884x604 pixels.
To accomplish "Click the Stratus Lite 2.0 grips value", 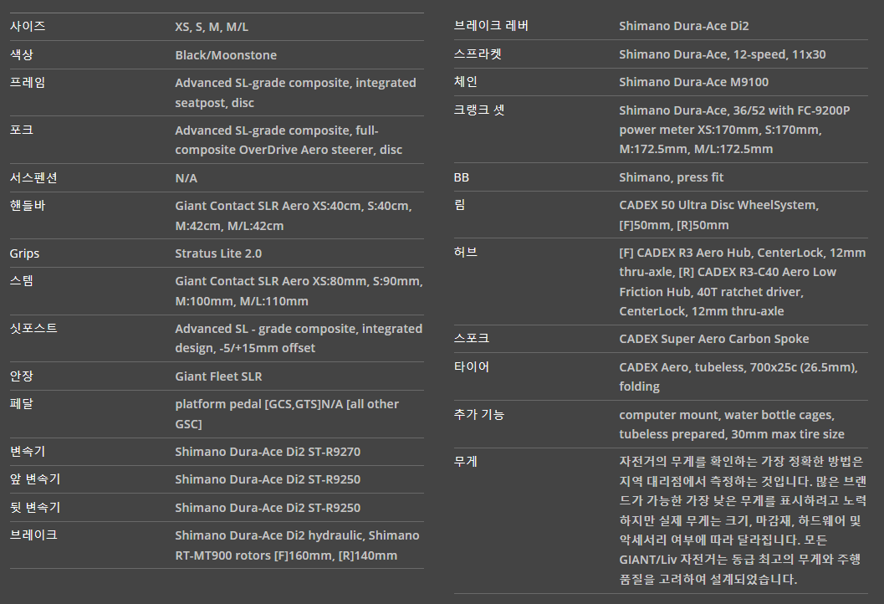I will pyautogui.click(x=218, y=253).
